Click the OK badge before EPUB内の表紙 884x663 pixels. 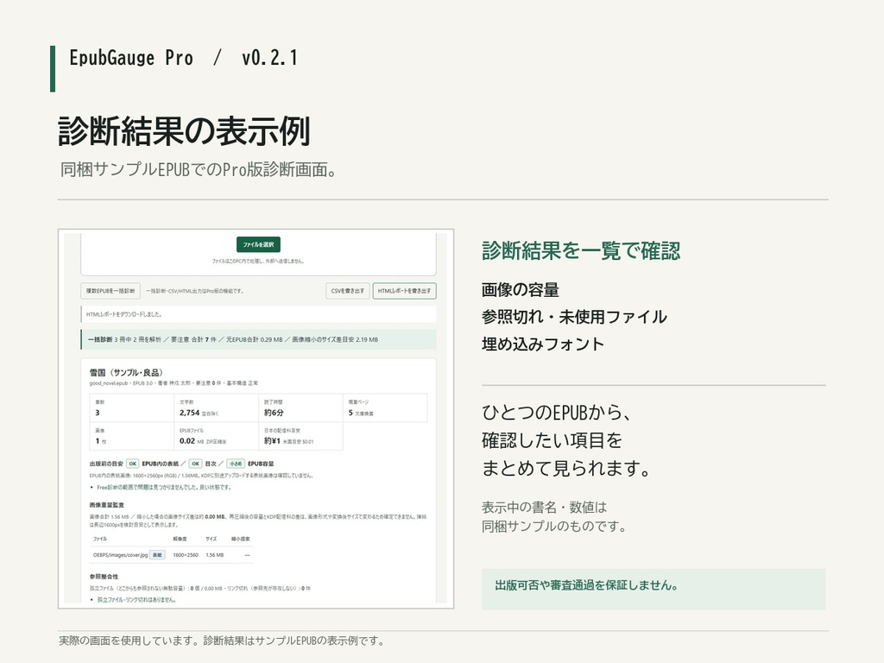(132, 464)
